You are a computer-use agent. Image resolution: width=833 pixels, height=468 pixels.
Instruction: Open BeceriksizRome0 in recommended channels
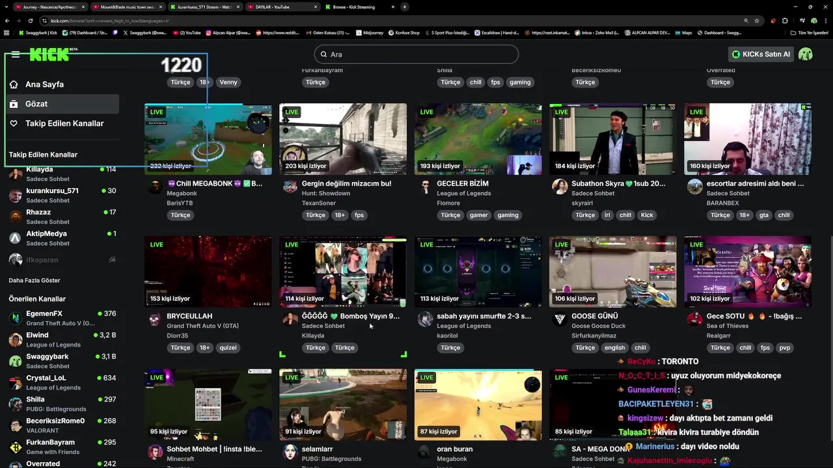62,426
